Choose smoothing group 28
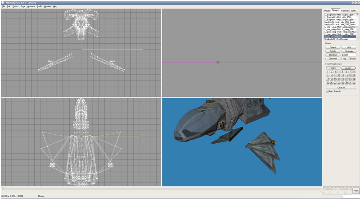 click(339, 83)
